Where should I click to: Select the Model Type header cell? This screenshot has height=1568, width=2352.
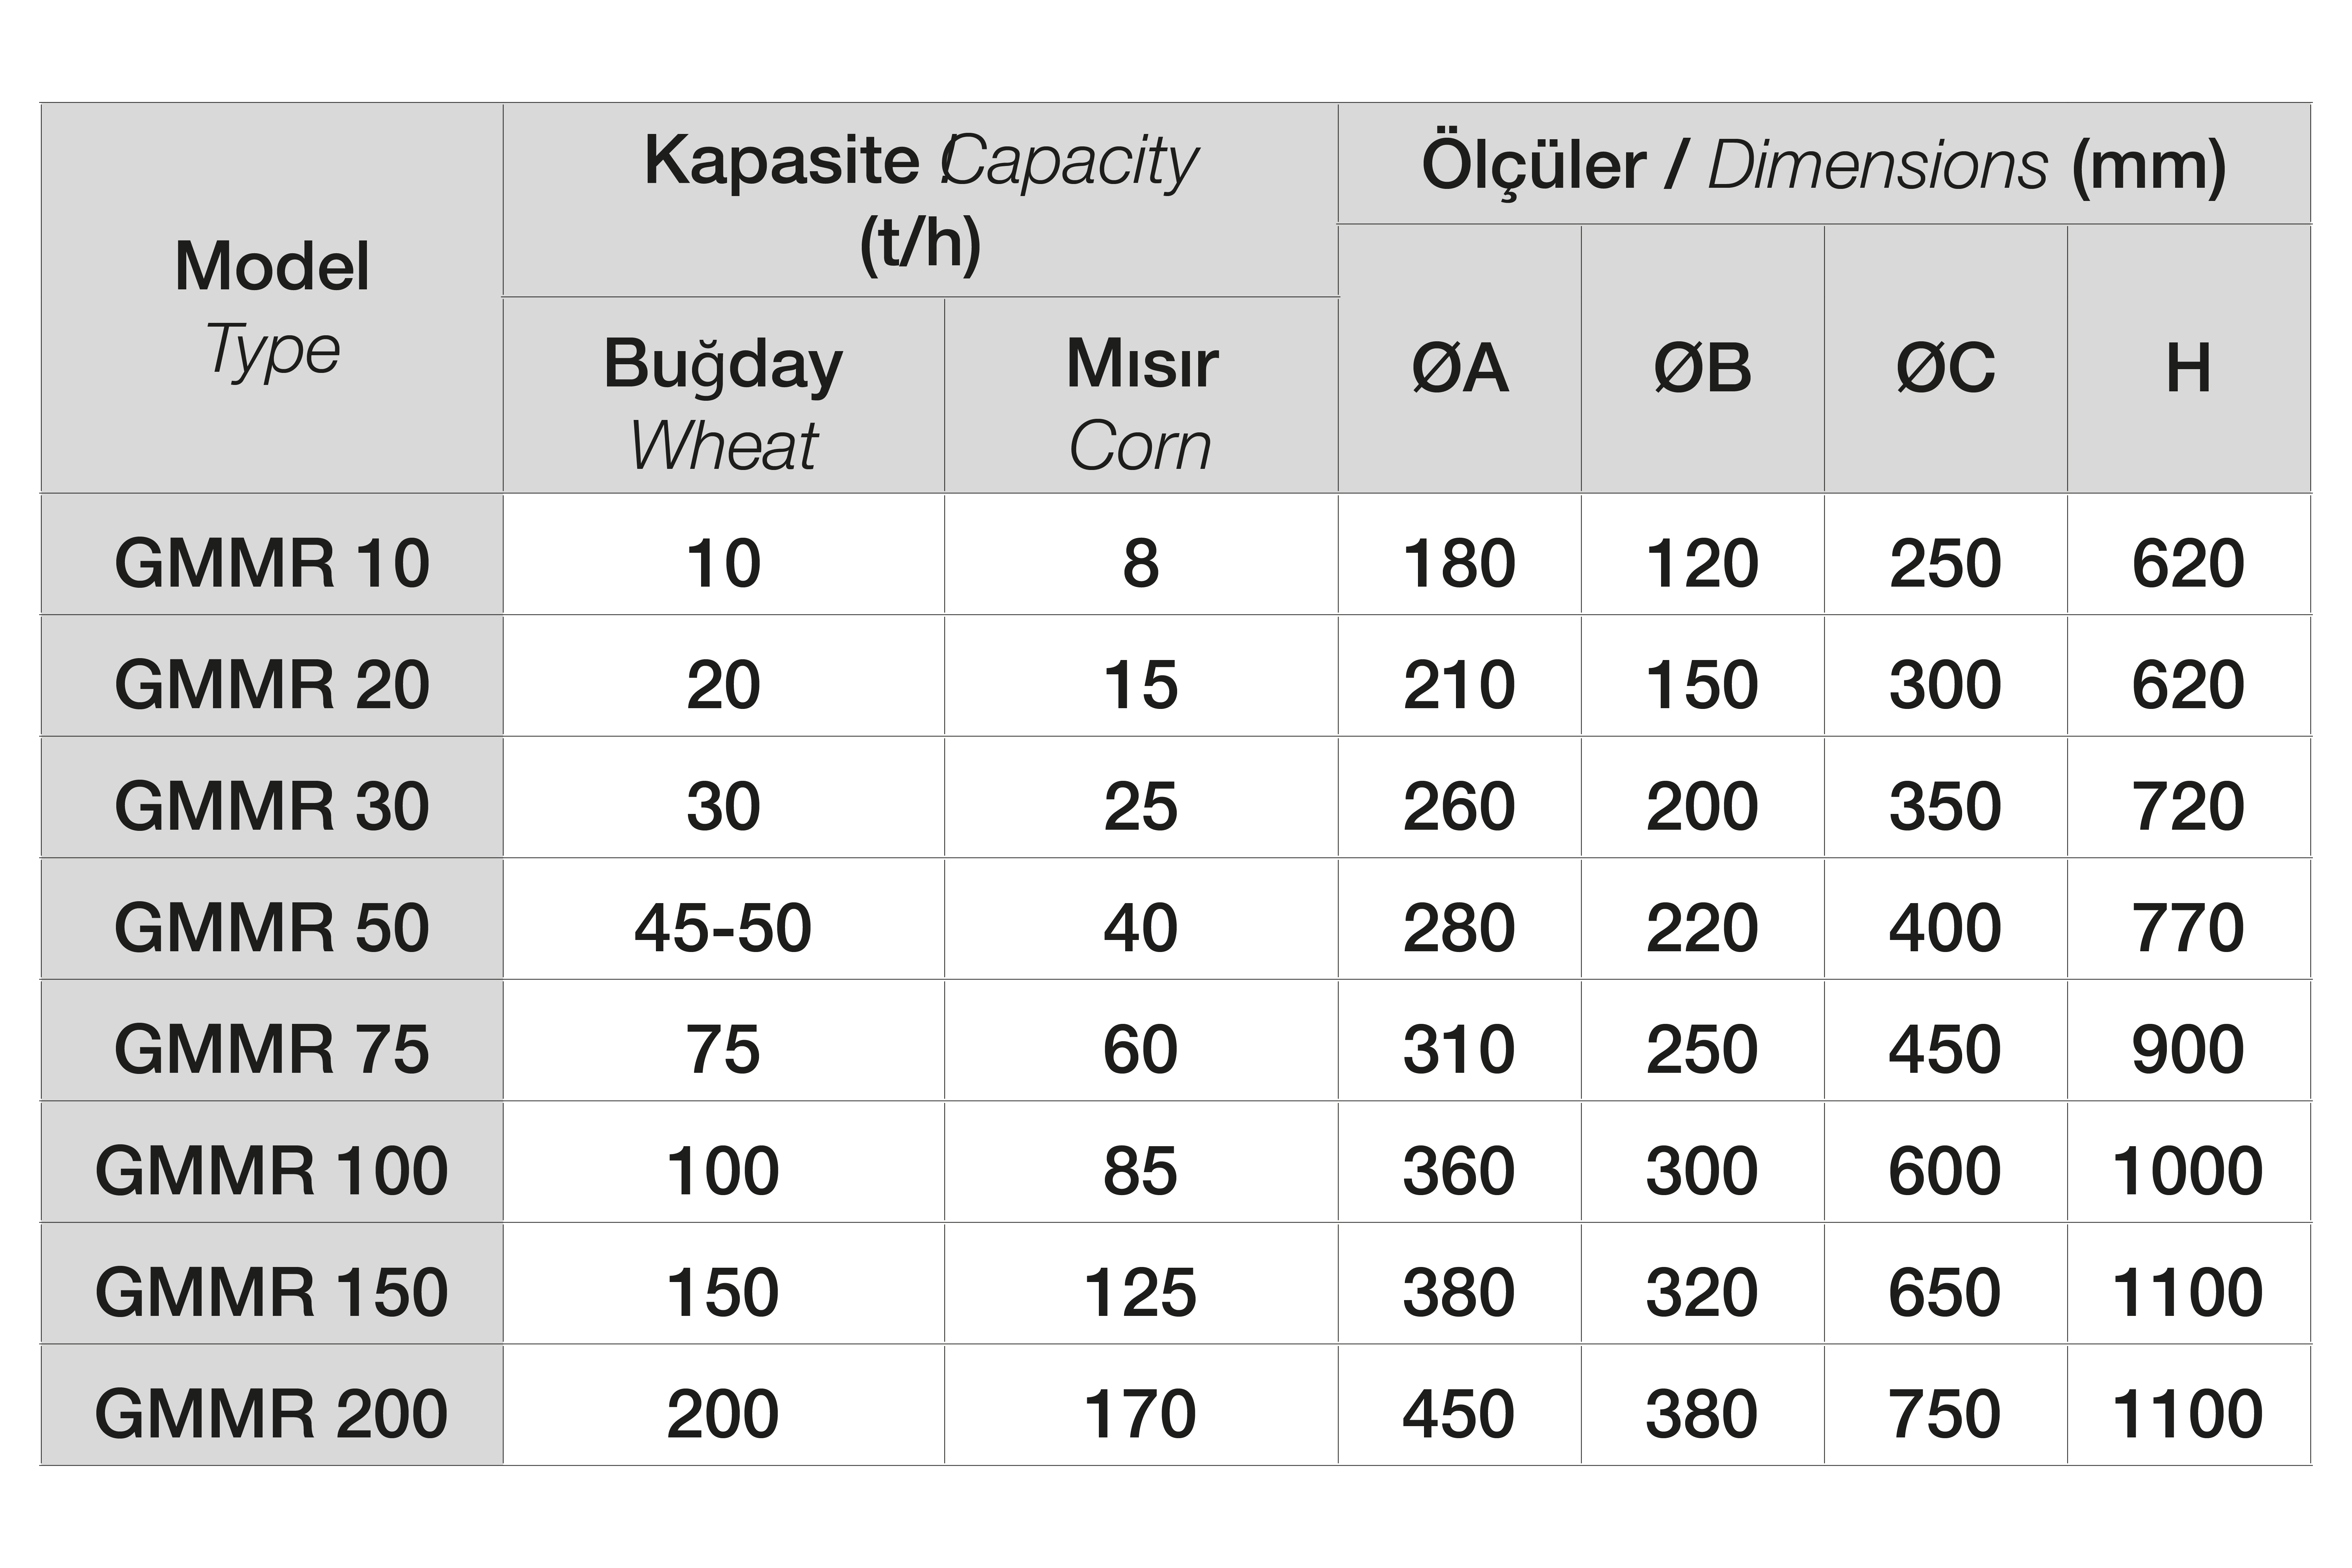(271, 298)
